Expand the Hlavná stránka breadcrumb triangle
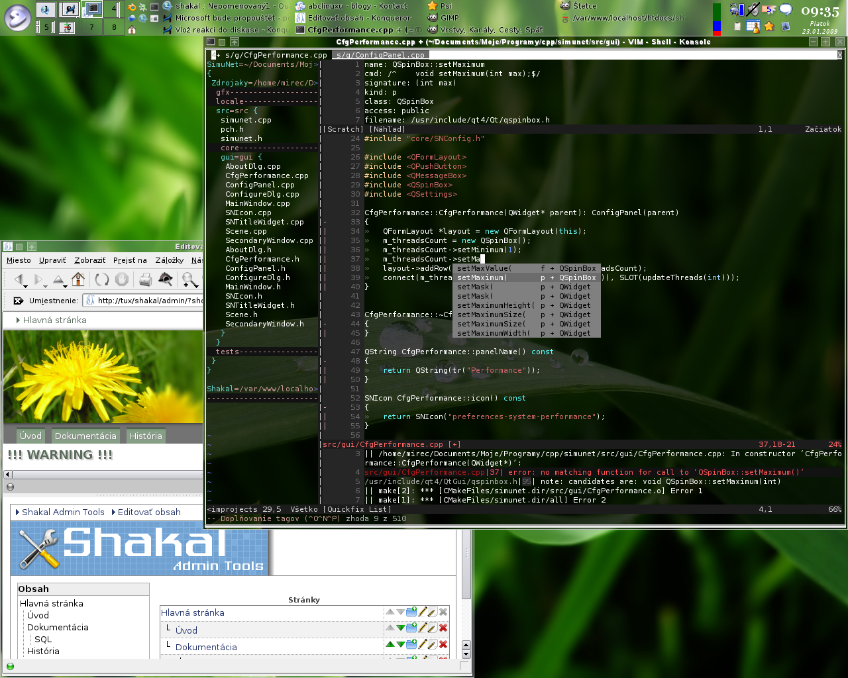Image resolution: width=848 pixels, height=678 pixels. tap(18, 320)
